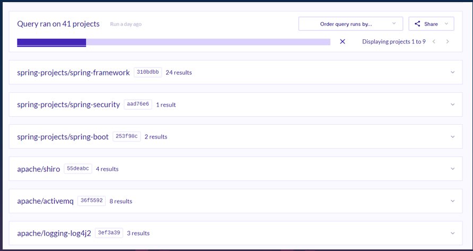
Task: Open apache/activemq project link
Action: [x=45, y=201]
